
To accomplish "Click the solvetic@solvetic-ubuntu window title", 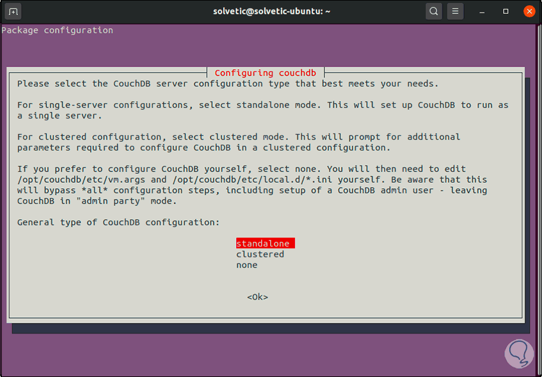I will (x=272, y=11).
